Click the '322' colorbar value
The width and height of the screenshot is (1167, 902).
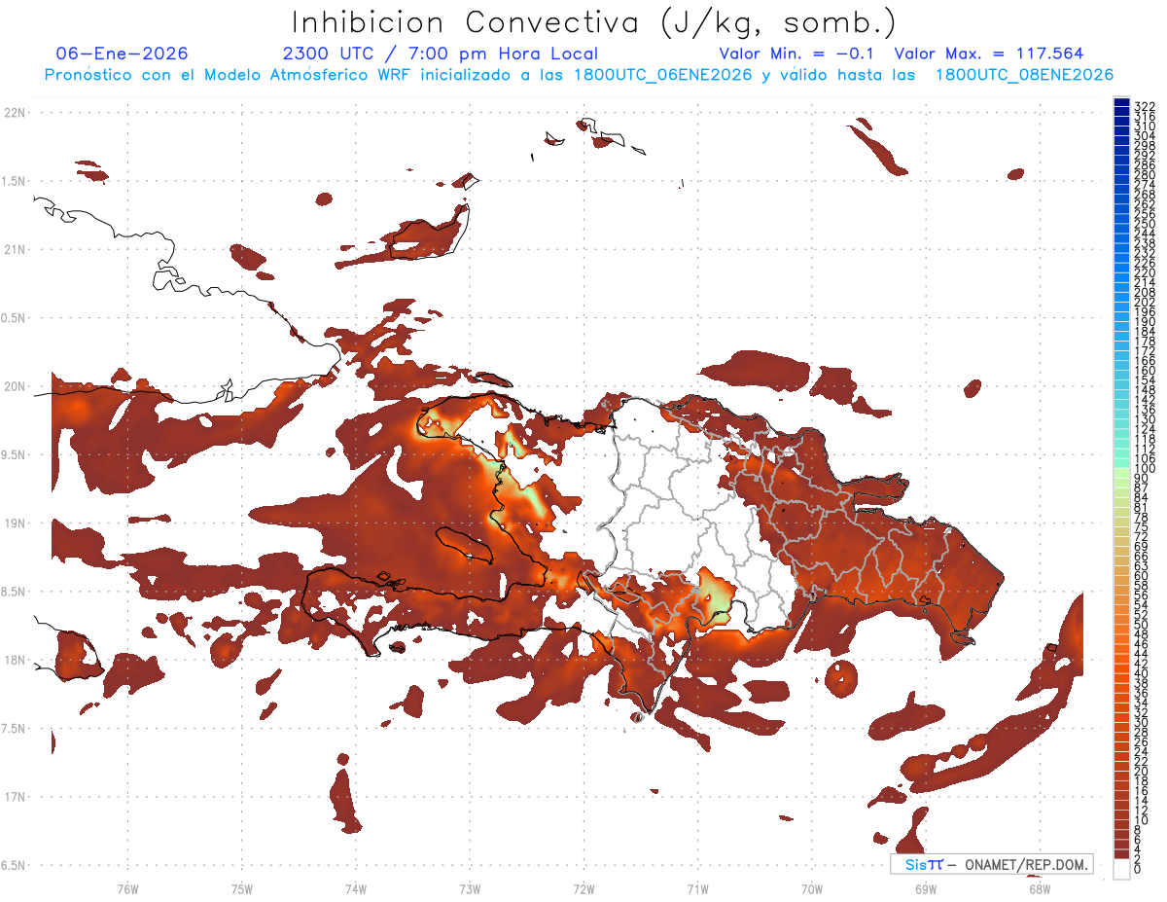point(1145,106)
